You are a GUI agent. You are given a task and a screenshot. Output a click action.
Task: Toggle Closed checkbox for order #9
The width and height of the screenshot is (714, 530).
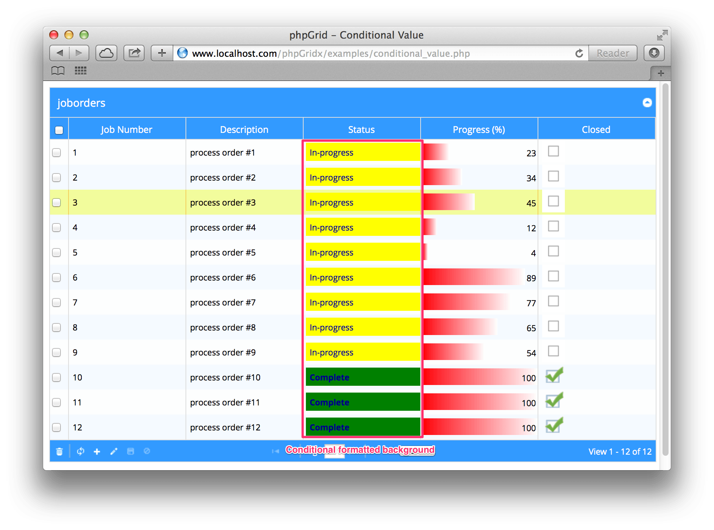[x=553, y=351]
